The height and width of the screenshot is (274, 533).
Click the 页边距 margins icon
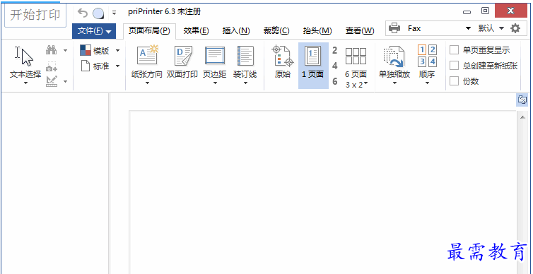pyautogui.click(x=214, y=56)
